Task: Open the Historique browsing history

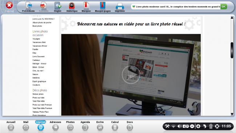Action: coord(72,7)
